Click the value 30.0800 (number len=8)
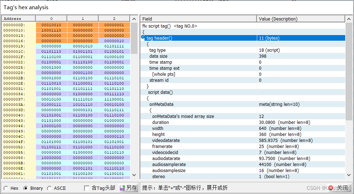The height and width of the screenshot is (194, 354). pos(284,122)
